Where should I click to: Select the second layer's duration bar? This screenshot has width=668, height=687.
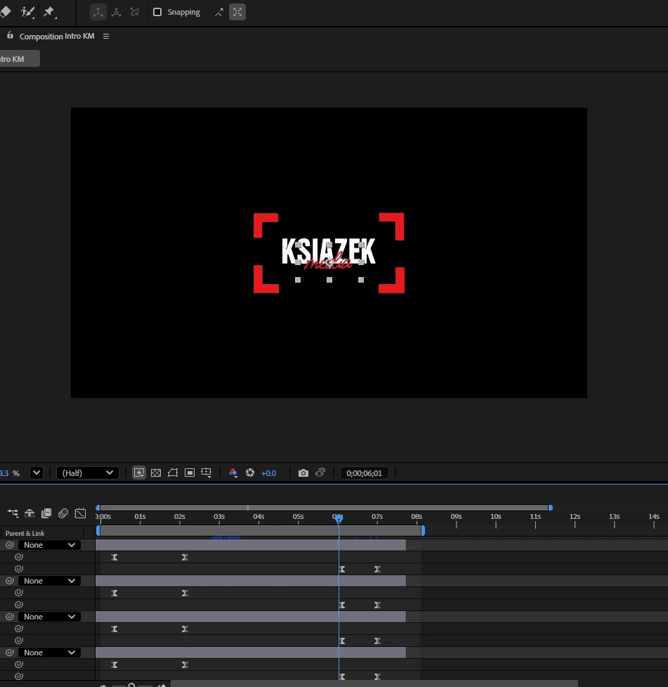click(x=251, y=581)
